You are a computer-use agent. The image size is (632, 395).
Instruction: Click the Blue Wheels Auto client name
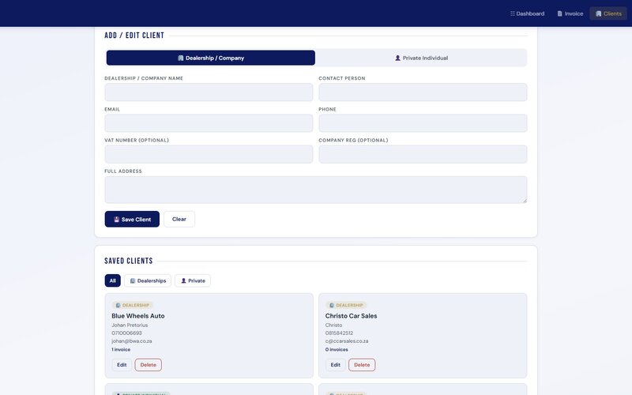pyautogui.click(x=137, y=316)
